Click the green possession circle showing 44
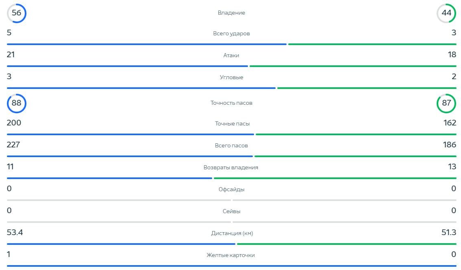The width and height of the screenshot is (461, 270). (x=446, y=13)
